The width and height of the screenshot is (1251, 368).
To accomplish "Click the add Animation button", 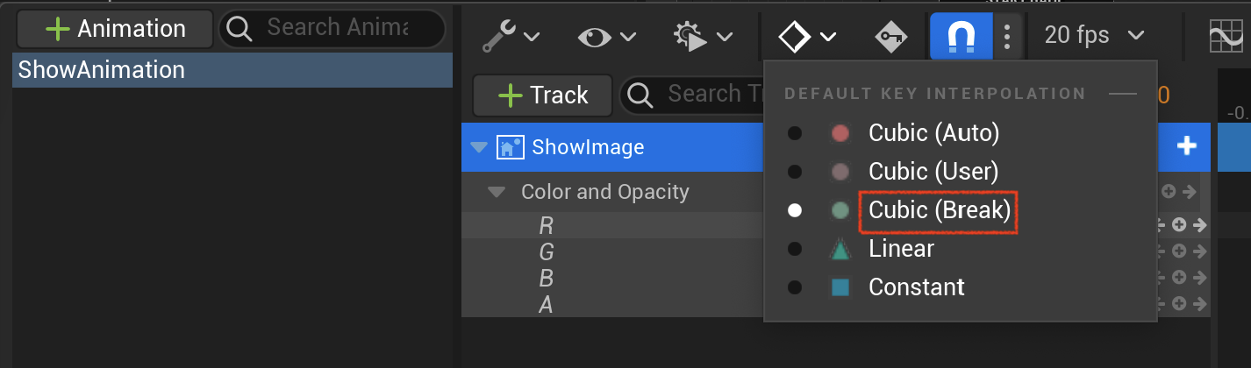I will point(115,28).
